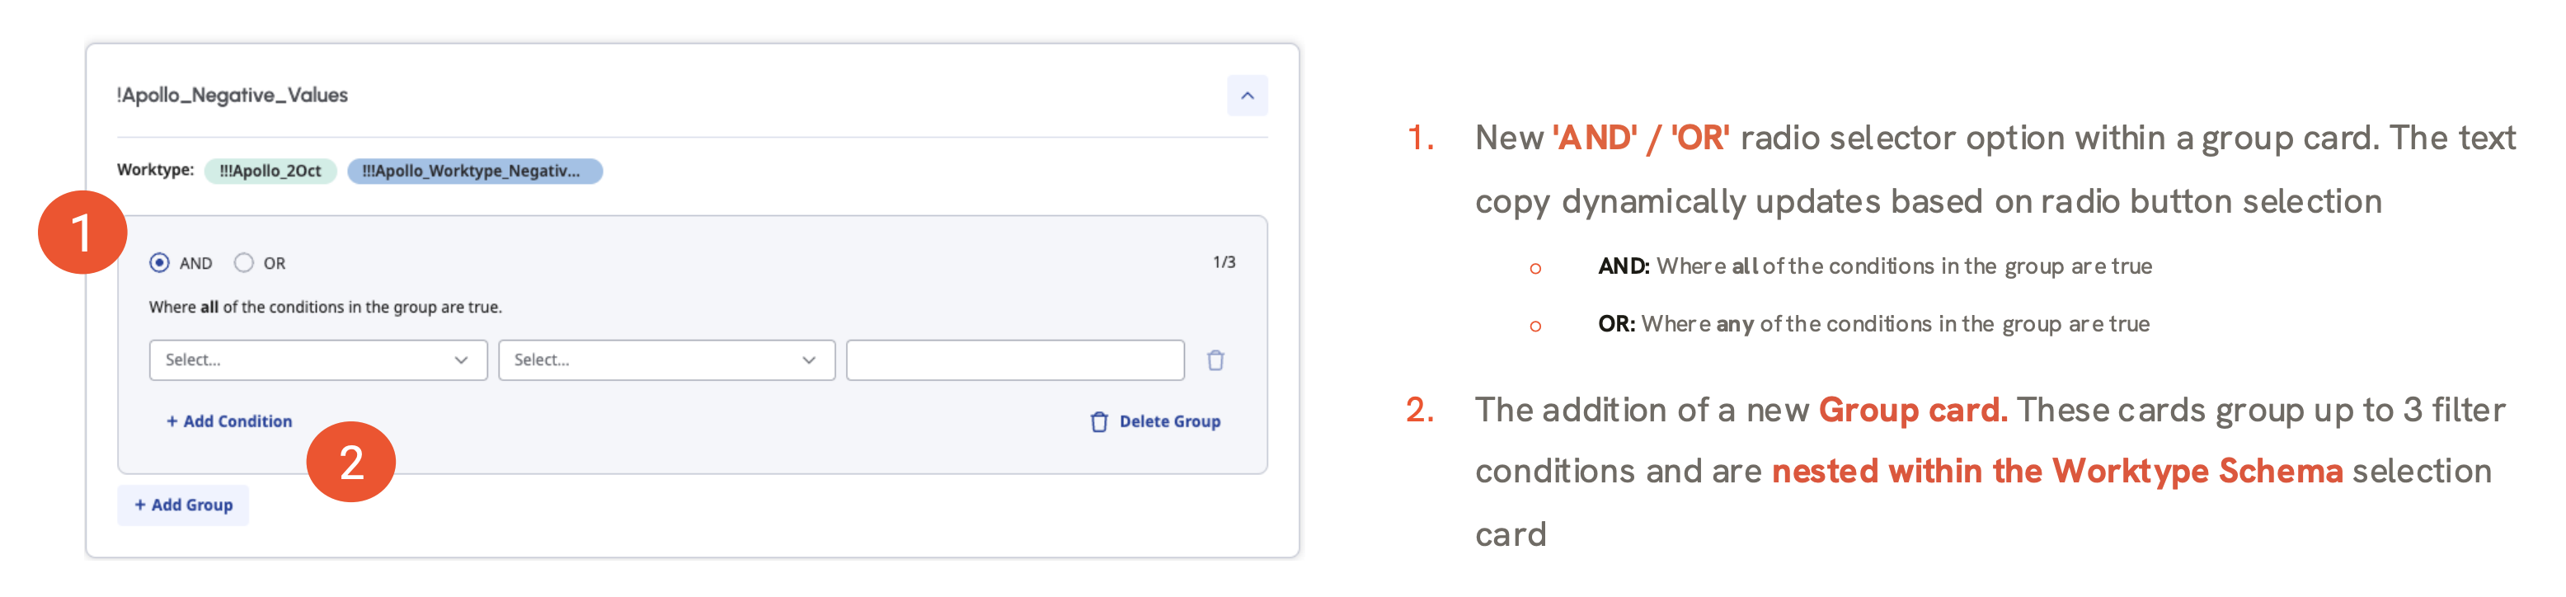Image resolution: width=2566 pixels, height=597 pixels.
Task: Click the orange number 2 marker
Action: pos(350,462)
